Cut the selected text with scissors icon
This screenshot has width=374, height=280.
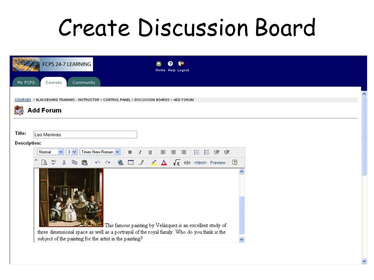click(x=64, y=163)
